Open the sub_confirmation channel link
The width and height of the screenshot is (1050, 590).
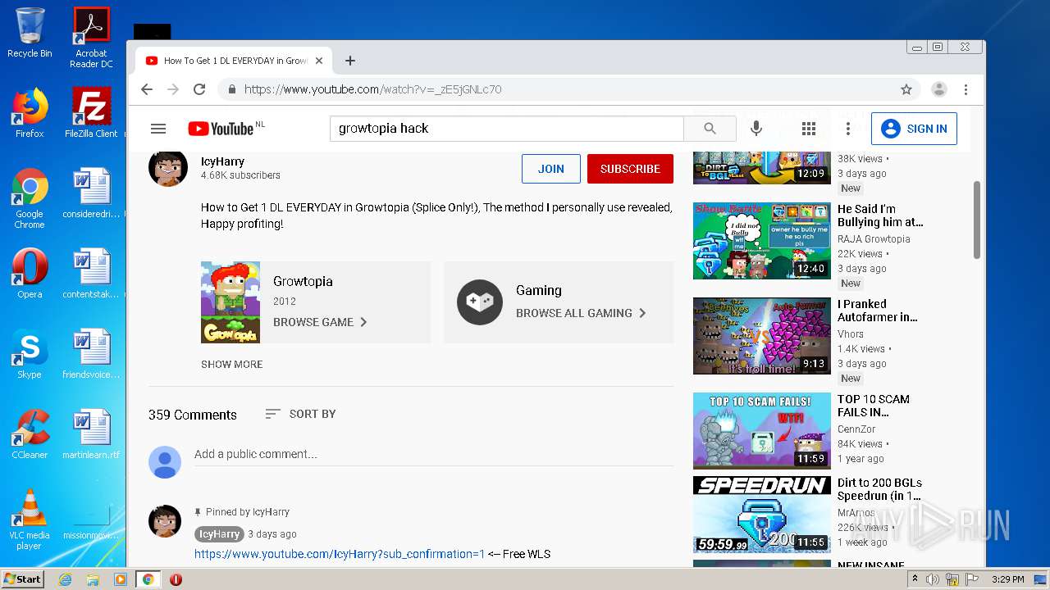click(x=340, y=554)
